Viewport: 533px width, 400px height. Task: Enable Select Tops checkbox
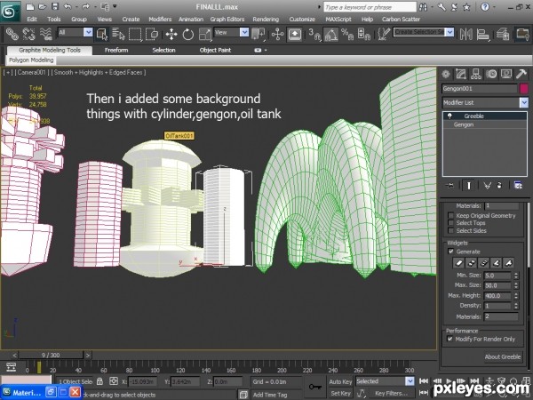point(450,223)
